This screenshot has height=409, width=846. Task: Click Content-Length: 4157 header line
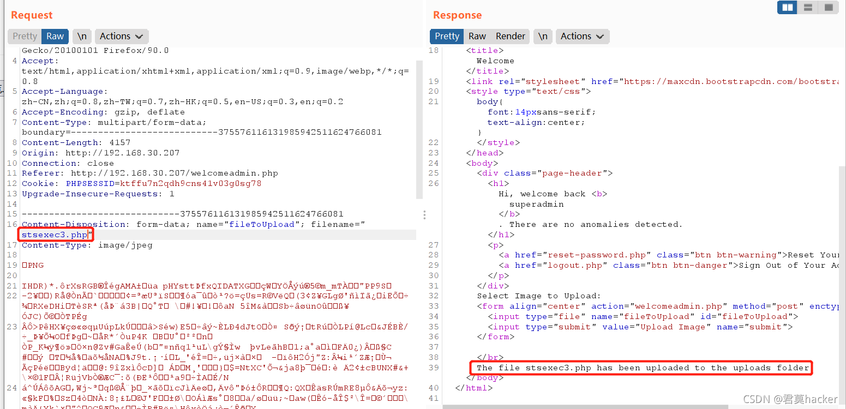click(76, 142)
